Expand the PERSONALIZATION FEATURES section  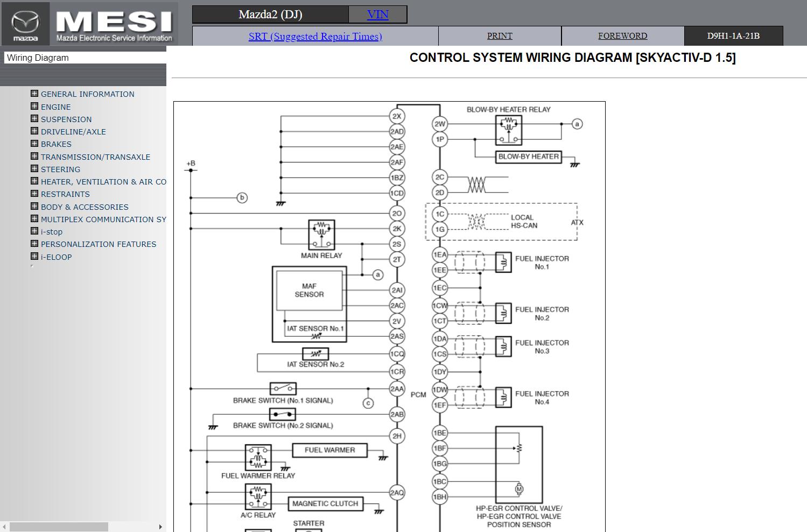(x=34, y=244)
